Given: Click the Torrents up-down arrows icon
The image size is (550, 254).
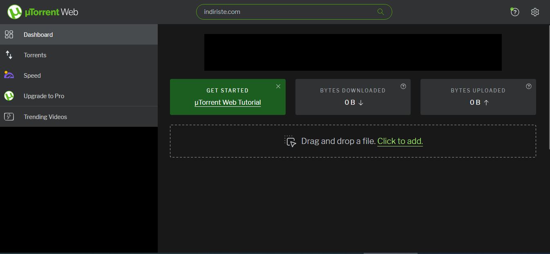Looking at the screenshot, I should coord(9,55).
